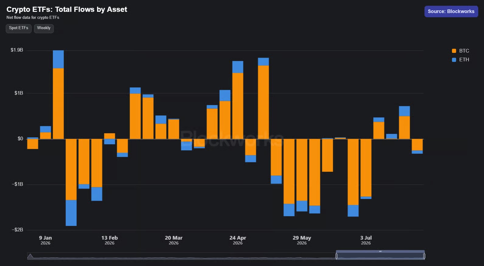Viewport: 484px width, 266px height.
Task: Click the largest negative ETH segment near -$2B
Action: click(x=71, y=213)
